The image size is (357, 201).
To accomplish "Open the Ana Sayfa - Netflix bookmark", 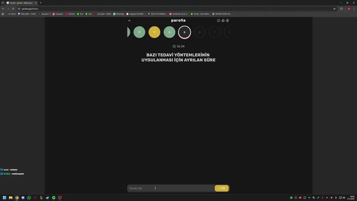I will click(x=103, y=14).
